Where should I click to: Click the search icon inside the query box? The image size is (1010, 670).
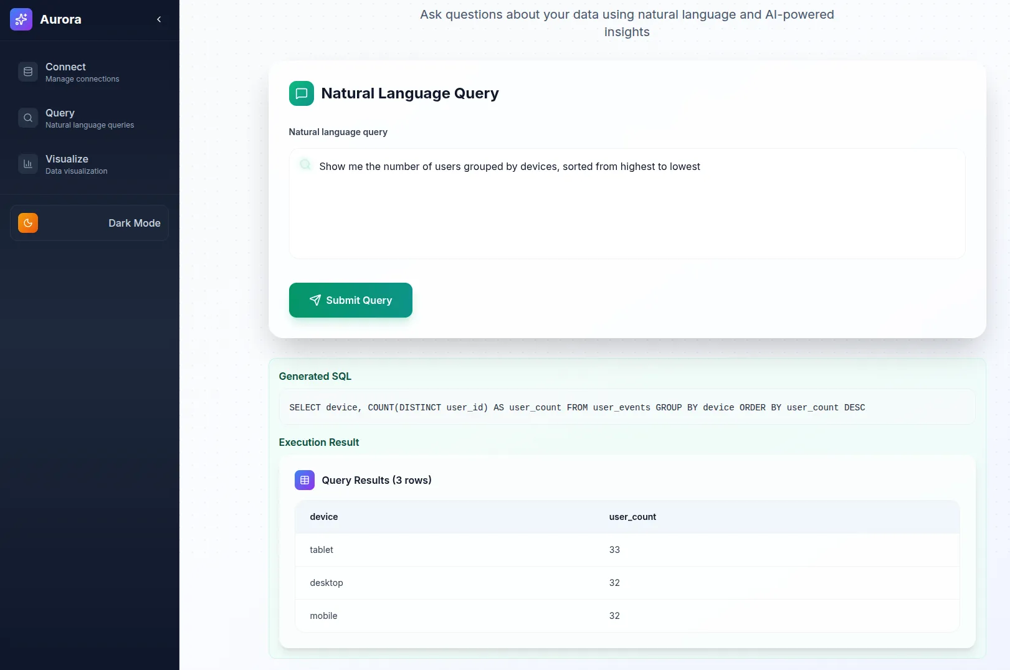(305, 165)
